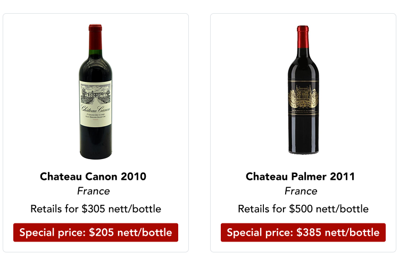
Task: Open the Chateau Canon bottle image
Action: [96, 90]
